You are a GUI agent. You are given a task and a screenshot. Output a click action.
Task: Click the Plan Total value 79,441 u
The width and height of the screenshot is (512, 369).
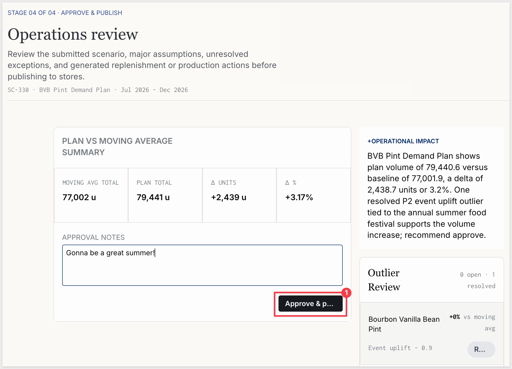[153, 197]
